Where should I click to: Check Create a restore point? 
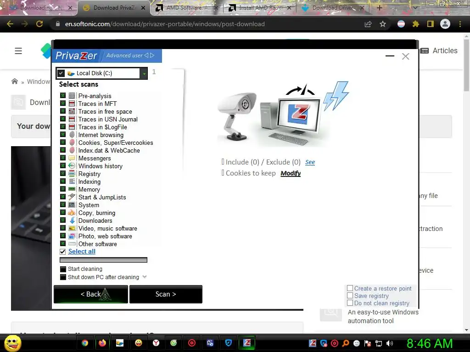pyautogui.click(x=350, y=288)
